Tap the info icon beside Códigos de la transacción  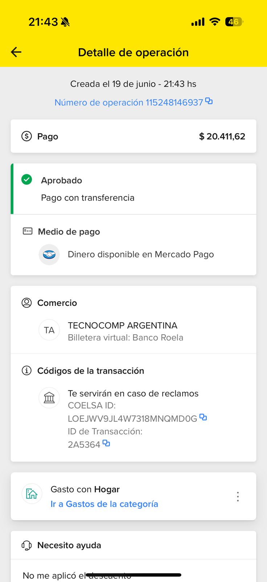click(x=26, y=371)
